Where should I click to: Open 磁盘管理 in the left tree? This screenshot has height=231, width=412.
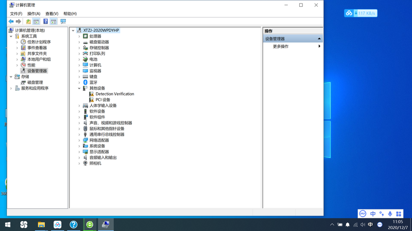click(x=35, y=82)
